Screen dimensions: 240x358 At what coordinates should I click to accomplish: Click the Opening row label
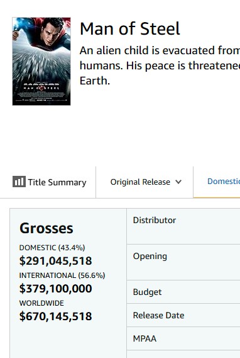(150, 257)
